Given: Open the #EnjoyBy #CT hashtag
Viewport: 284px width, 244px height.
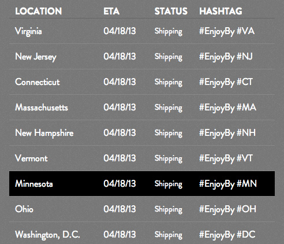Looking at the screenshot, I should (226, 82).
